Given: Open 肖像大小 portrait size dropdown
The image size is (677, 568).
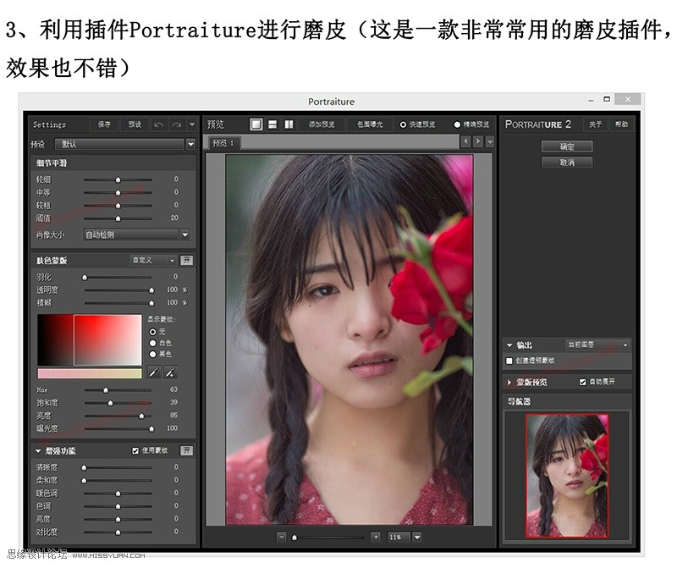Looking at the screenshot, I should [184, 234].
